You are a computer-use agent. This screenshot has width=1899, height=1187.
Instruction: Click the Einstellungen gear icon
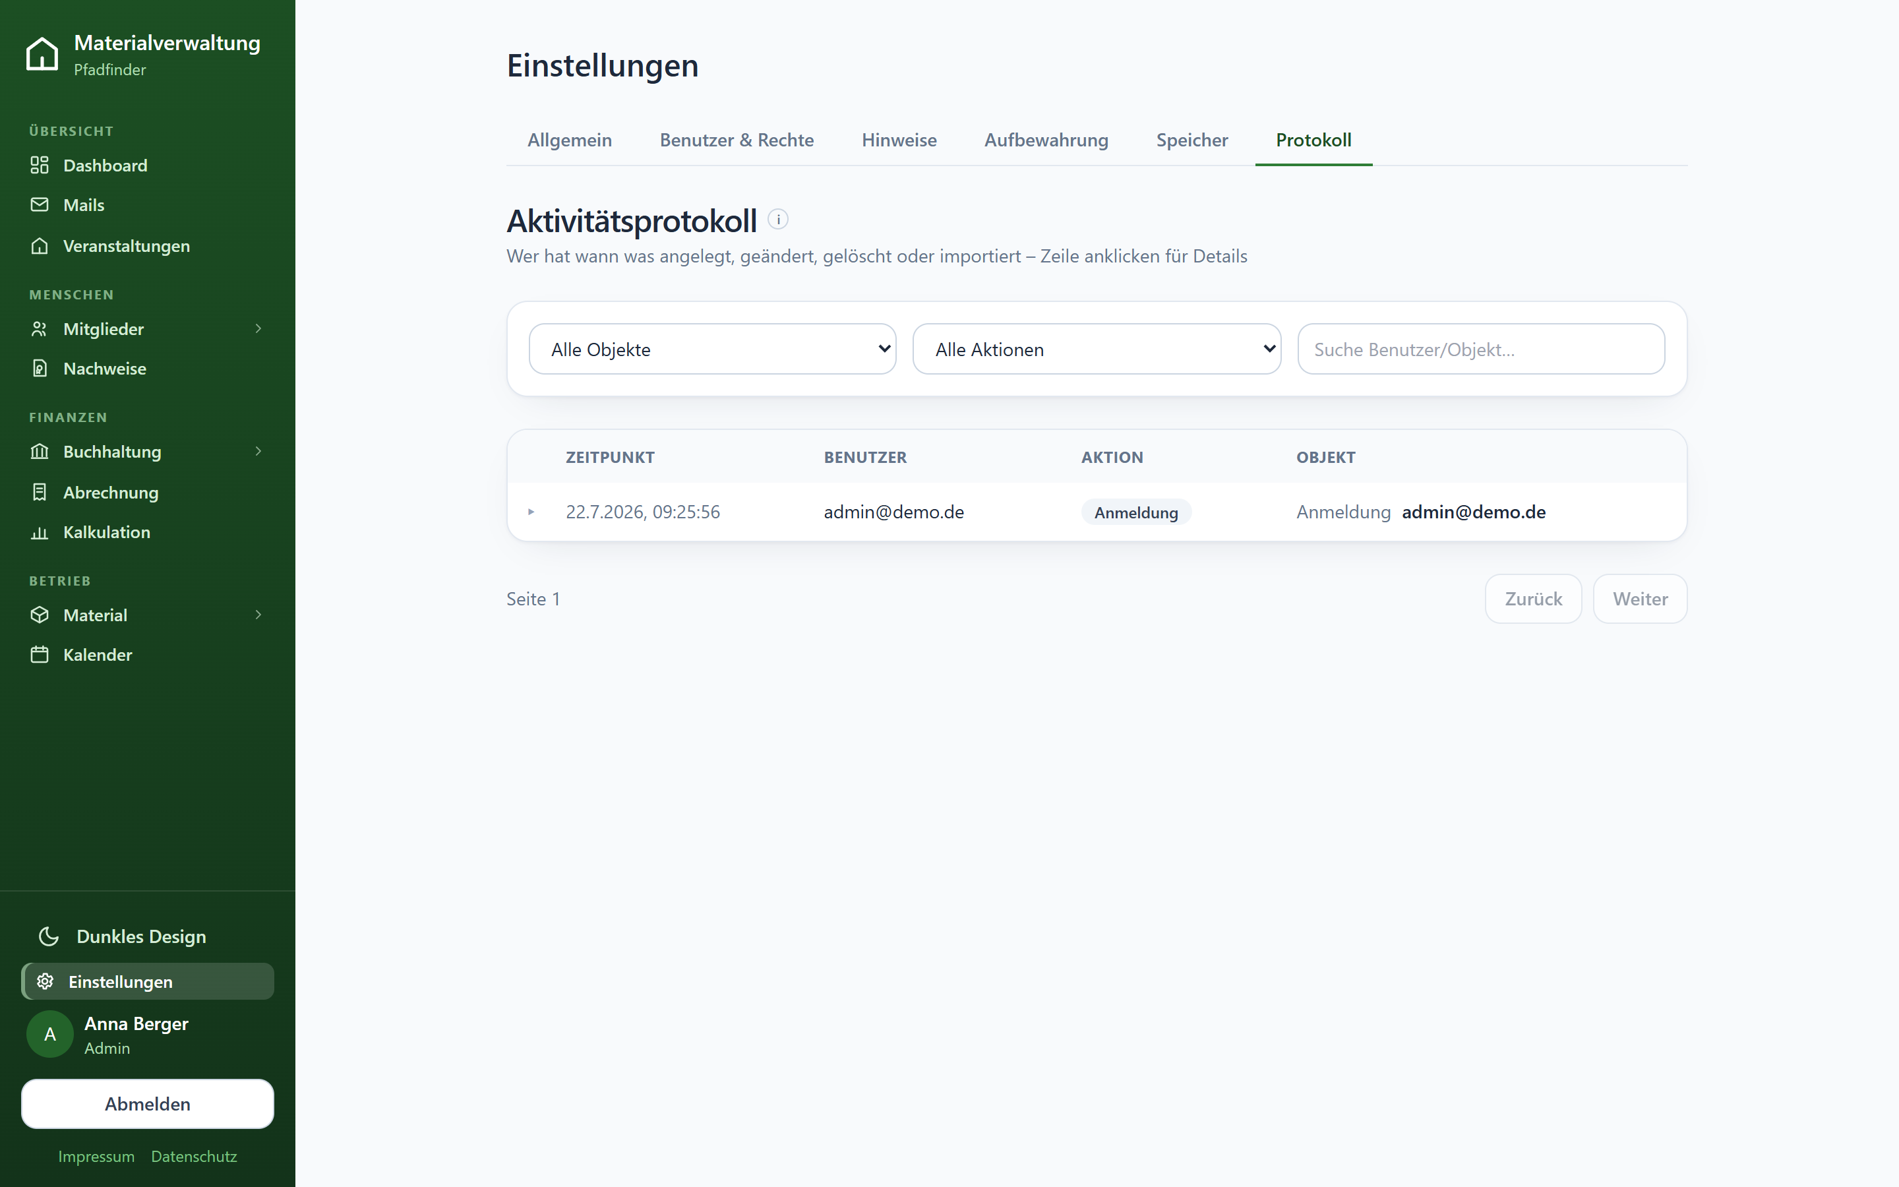point(45,981)
